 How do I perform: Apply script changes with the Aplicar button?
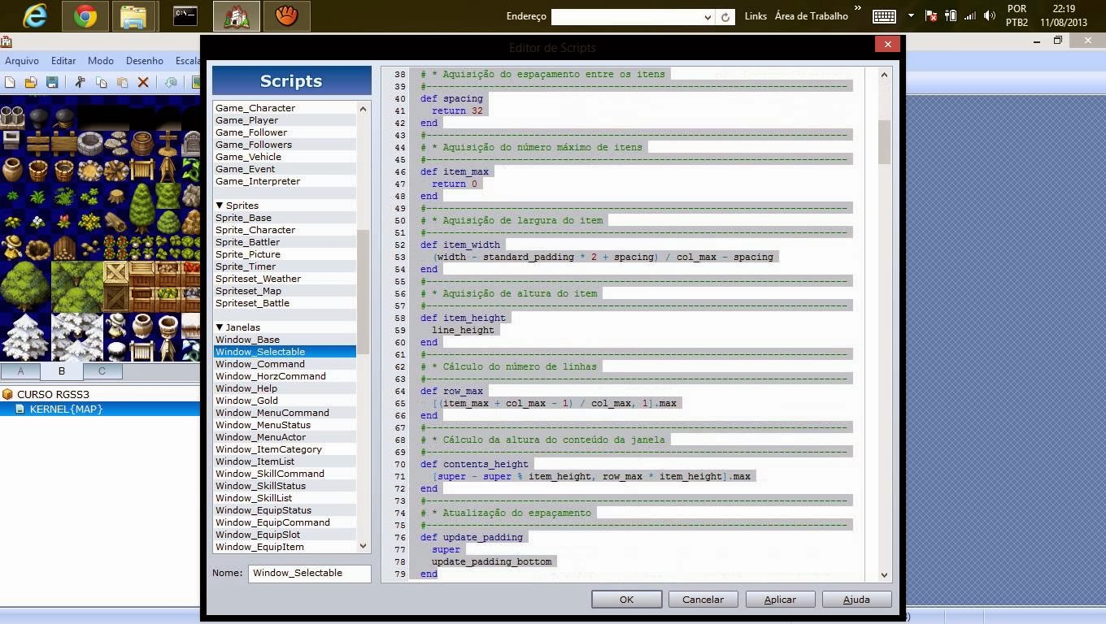coord(779,599)
